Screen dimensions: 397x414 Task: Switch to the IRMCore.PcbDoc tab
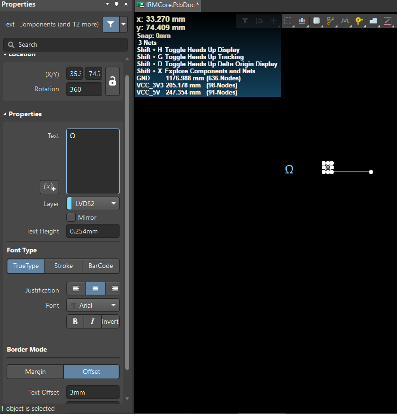coord(168,5)
